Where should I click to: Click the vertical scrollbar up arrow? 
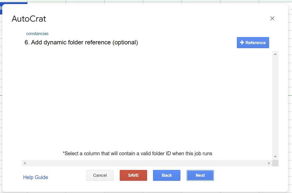pos(275,54)
